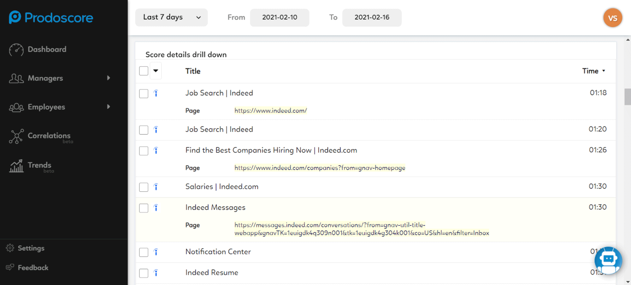Select the 'Notification Center' title
This screenshot has height=285, width=631.
tap(218, 252)
